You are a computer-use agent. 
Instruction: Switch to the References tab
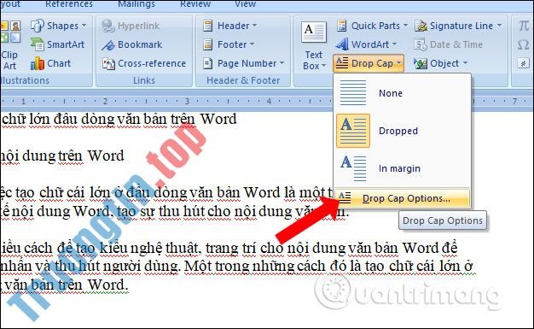click(69, 3)
